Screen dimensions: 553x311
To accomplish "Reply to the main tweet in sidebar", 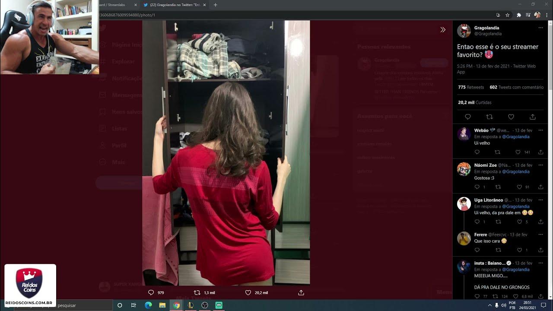I will [468, 117].
